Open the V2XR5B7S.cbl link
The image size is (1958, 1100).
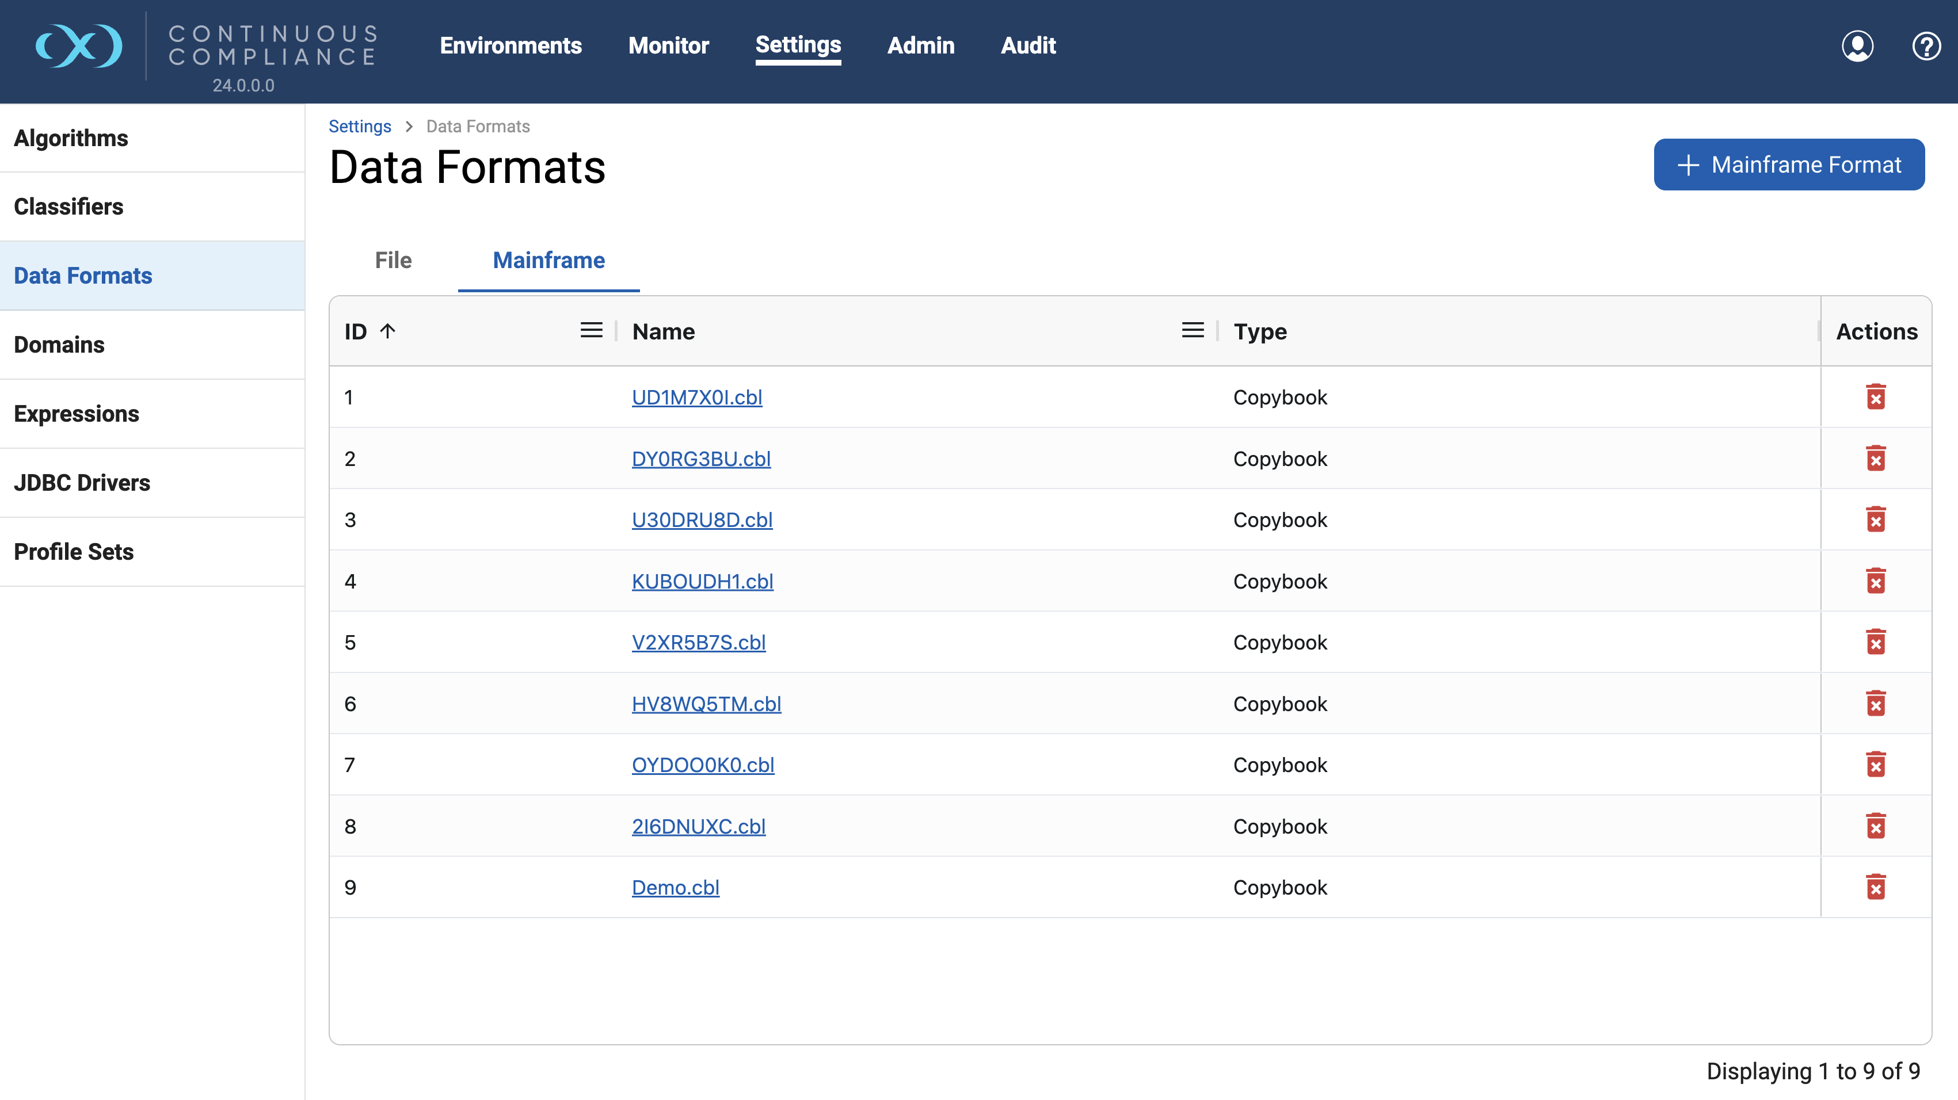pyautogui.click(x=699, y=643)
